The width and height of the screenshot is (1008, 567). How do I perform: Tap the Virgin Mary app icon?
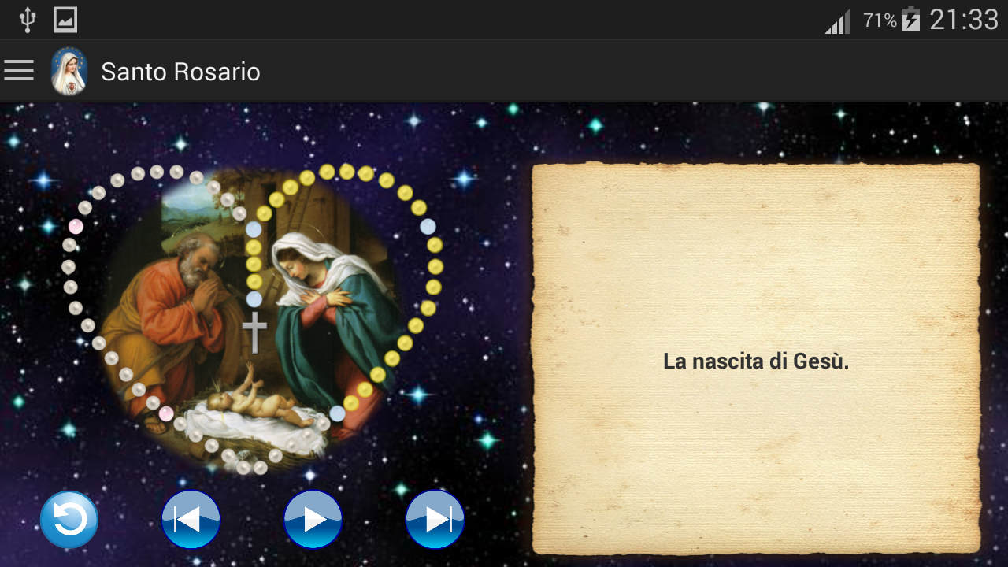(x=69, y=72)
